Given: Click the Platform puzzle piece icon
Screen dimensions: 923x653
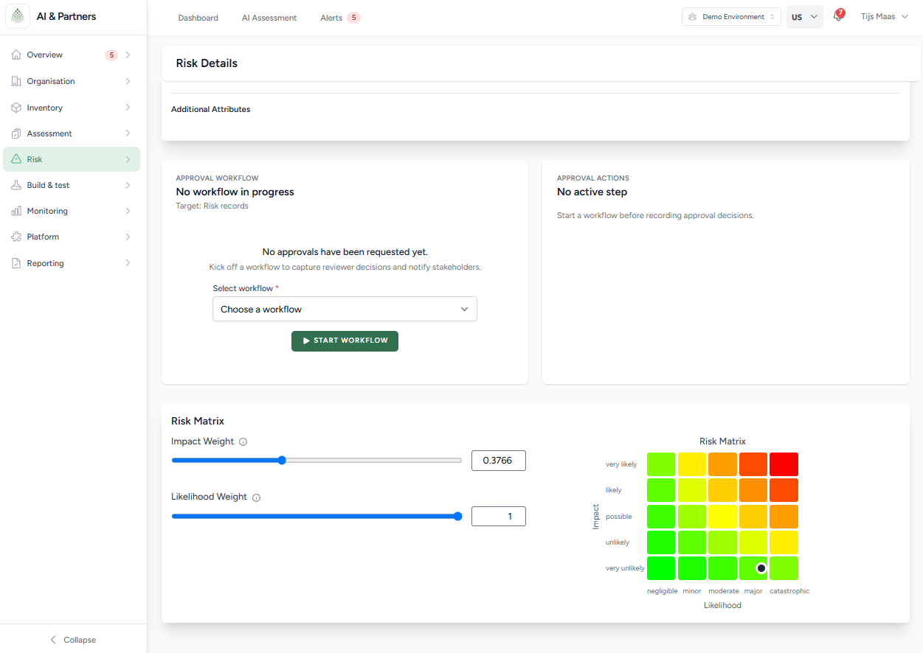Looking at the screenshot, I should click(x=16, y=237).
